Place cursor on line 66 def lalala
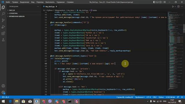The width and height of the screenshot is (185, 104). click(x=61, y=58)
